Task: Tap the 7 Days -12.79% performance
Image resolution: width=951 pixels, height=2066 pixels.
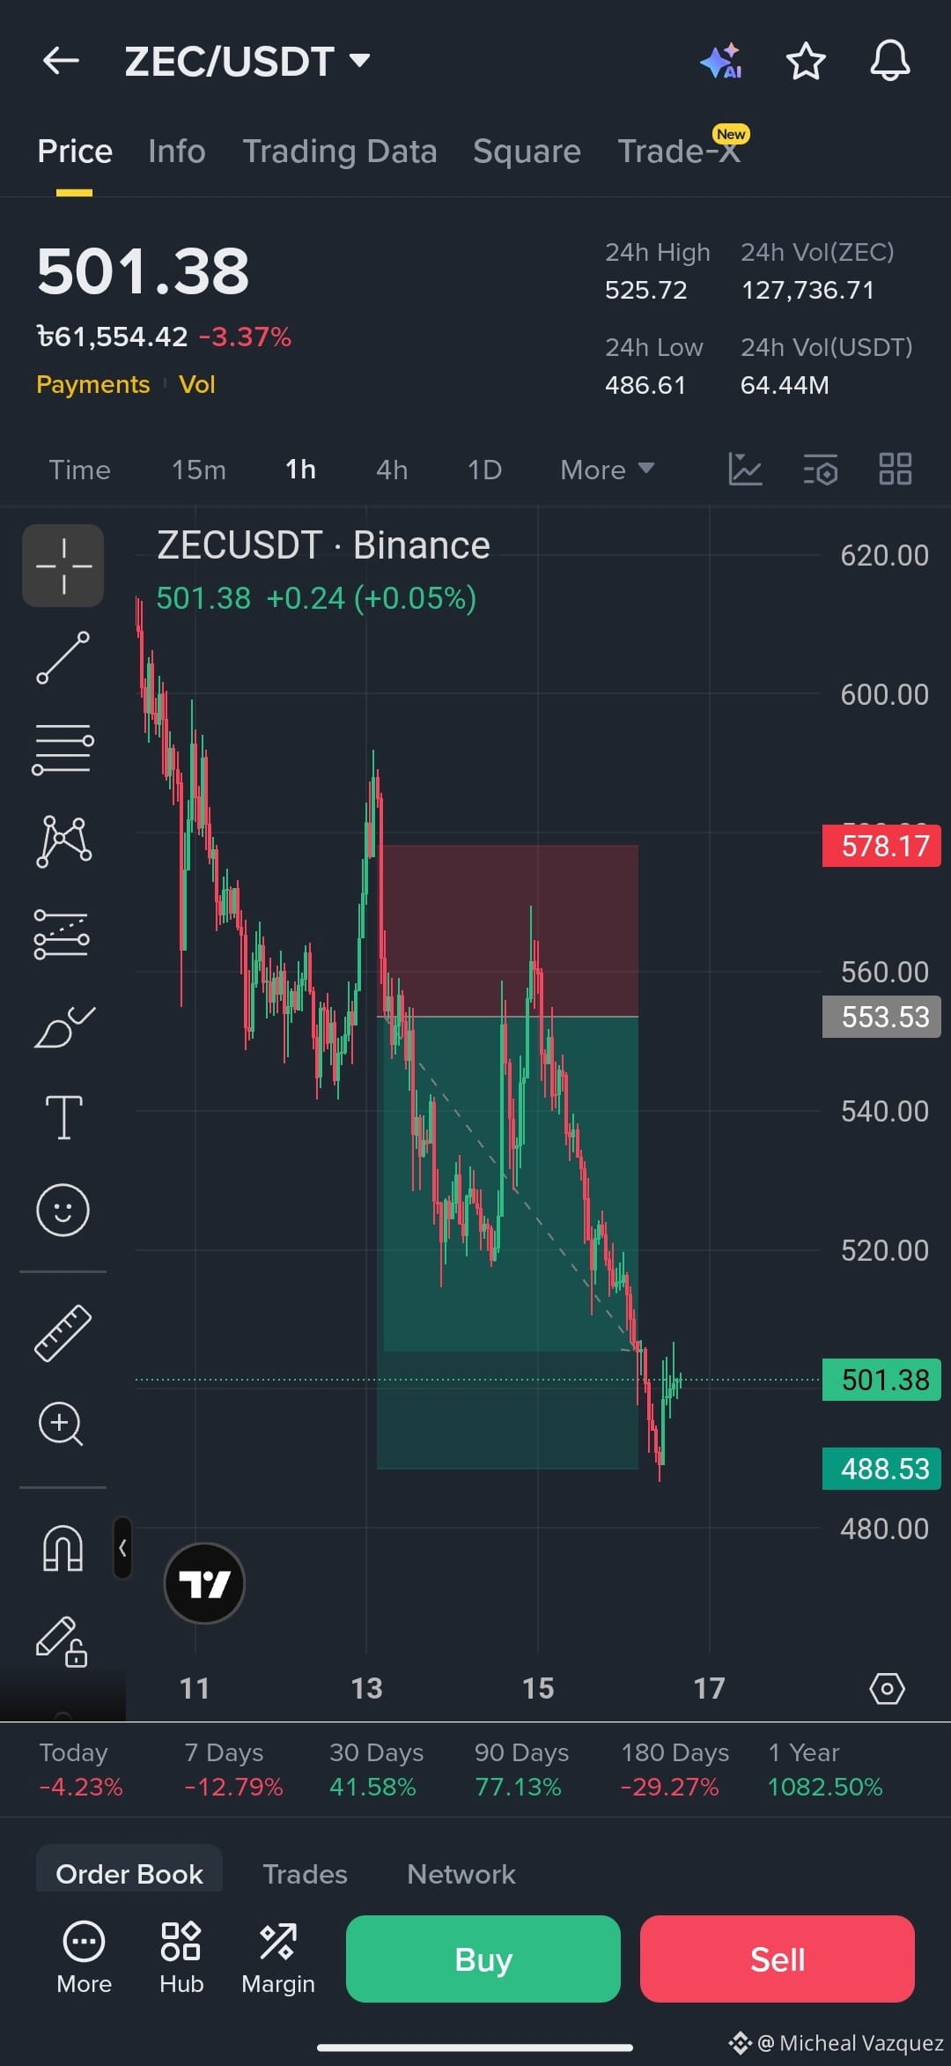Action: [x=233, y=1769]
